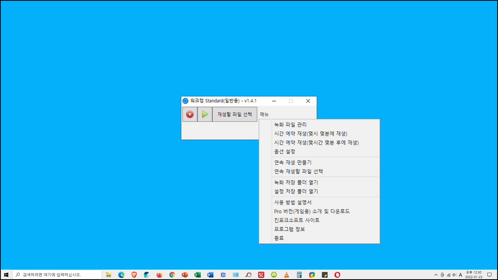The image size is (498, 280).
Task: Open the magnifier search app in taskbar
Action: pyautogui.click(x=248, y=275)
